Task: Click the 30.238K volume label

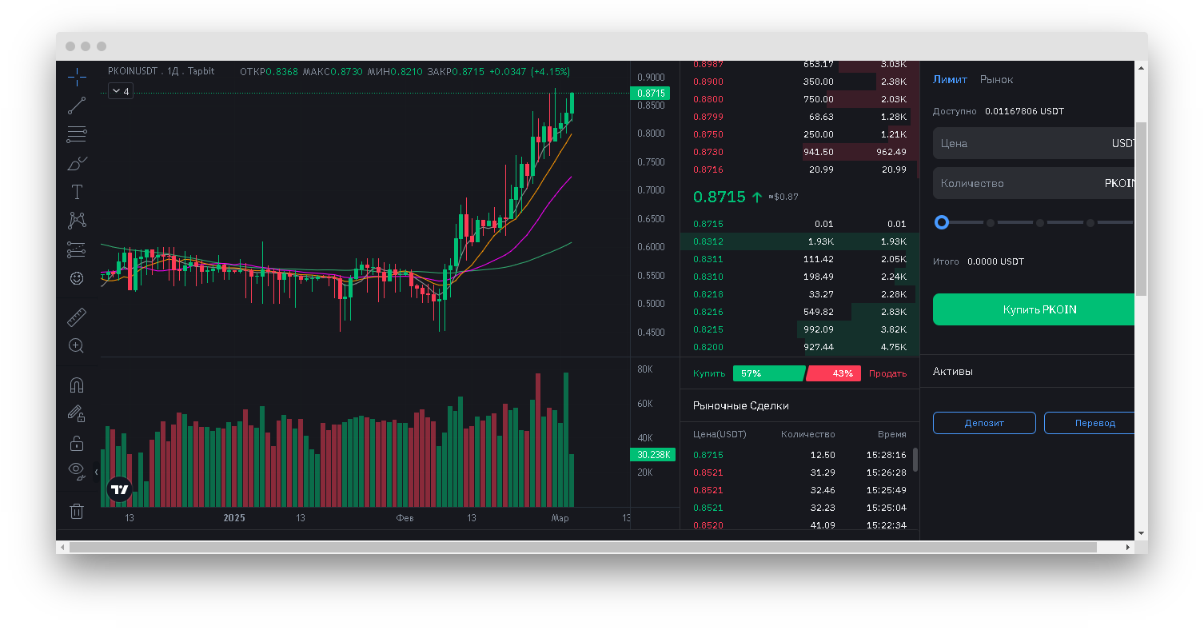Action: click(652, 455)
